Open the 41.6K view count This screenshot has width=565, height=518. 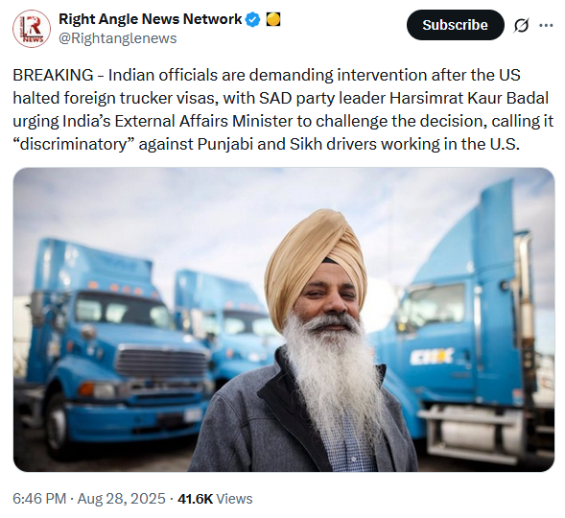click(x=195, y=499)
